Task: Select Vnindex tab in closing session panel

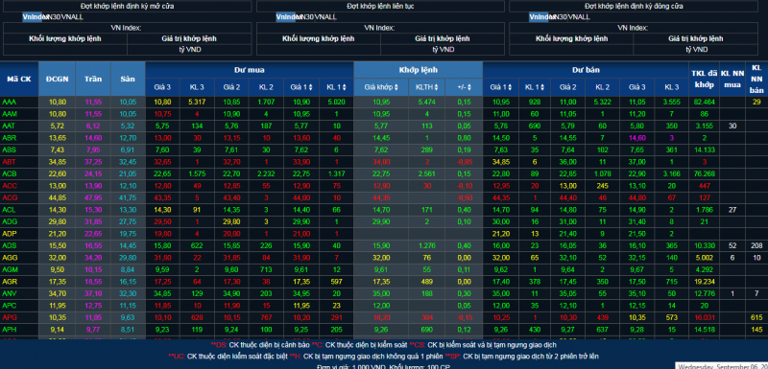Action: coord(539,17)
